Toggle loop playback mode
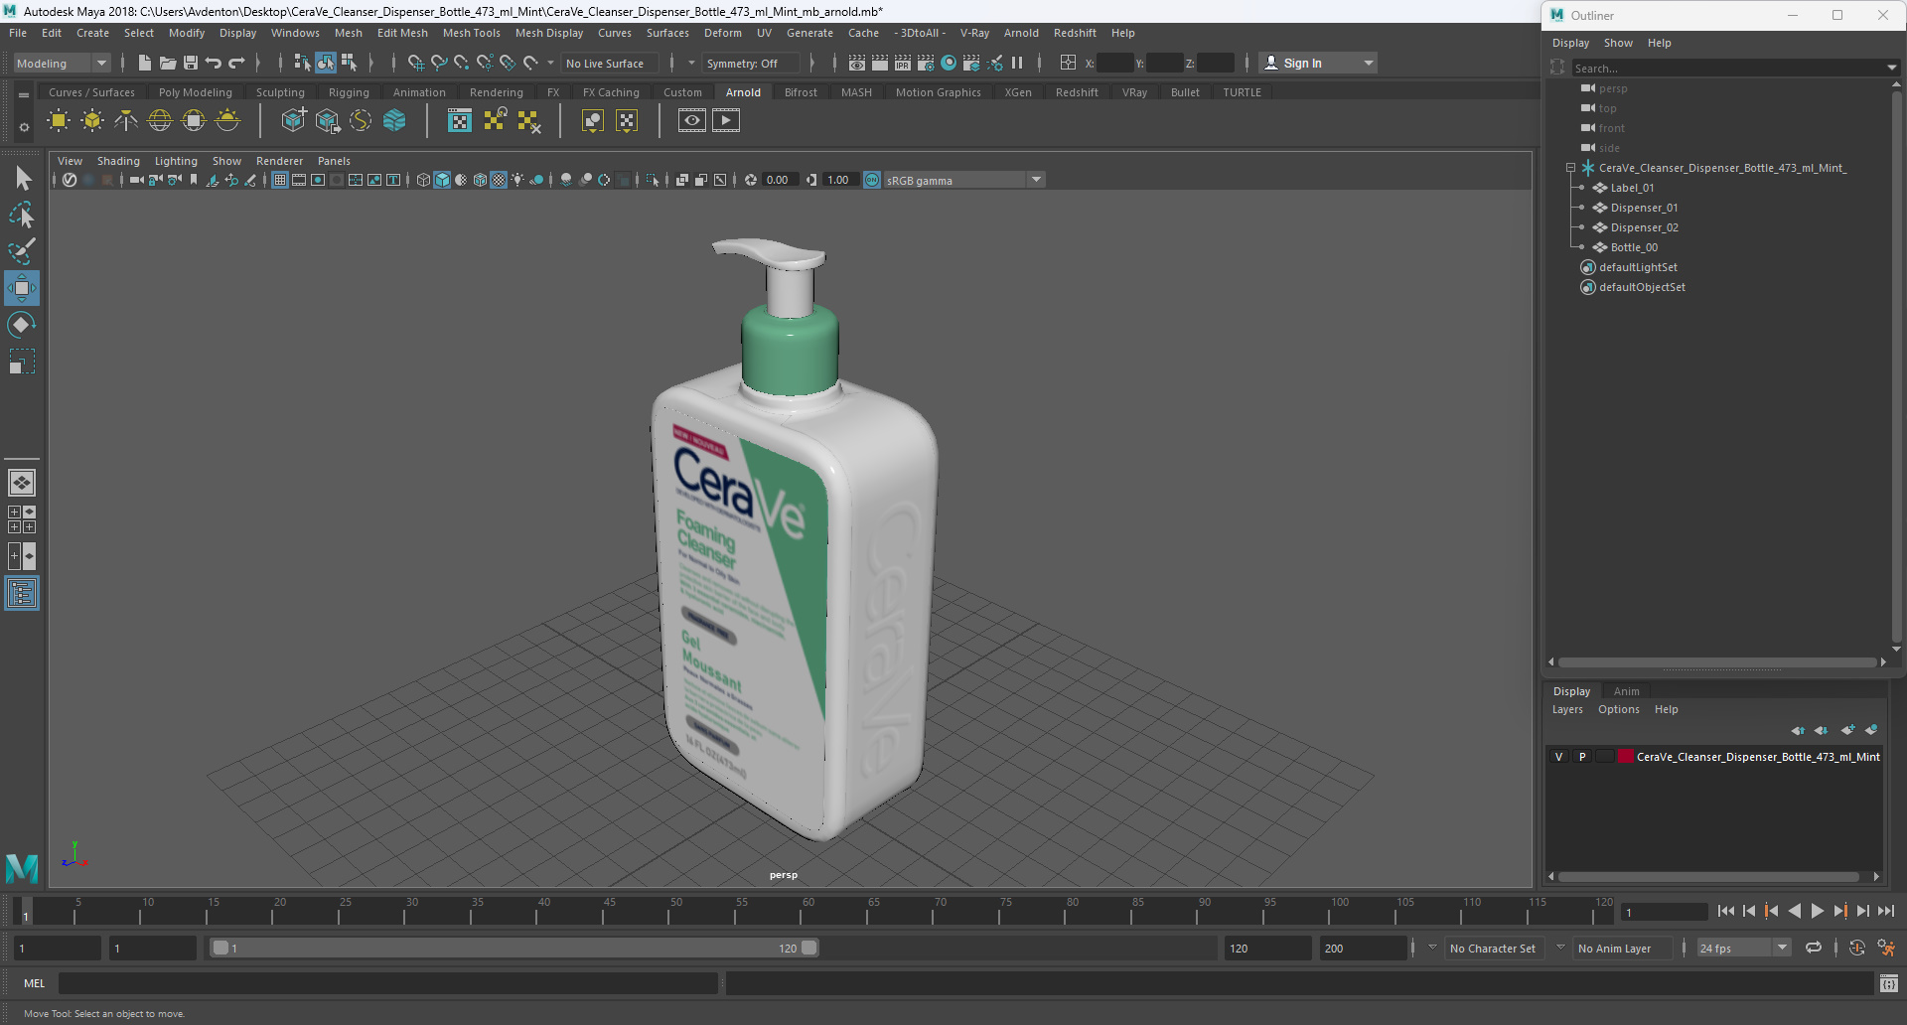The width and height of the screenshot is (1907, 1025). 1814,949
